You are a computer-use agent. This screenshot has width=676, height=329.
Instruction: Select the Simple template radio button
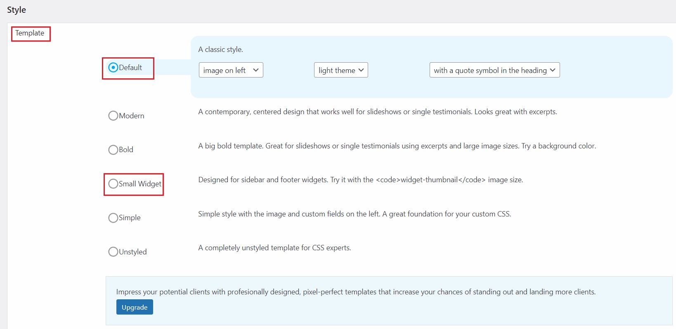[x=113, y=218]
